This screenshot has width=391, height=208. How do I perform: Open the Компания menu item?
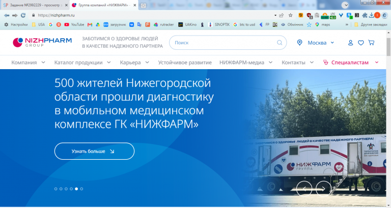24,63
